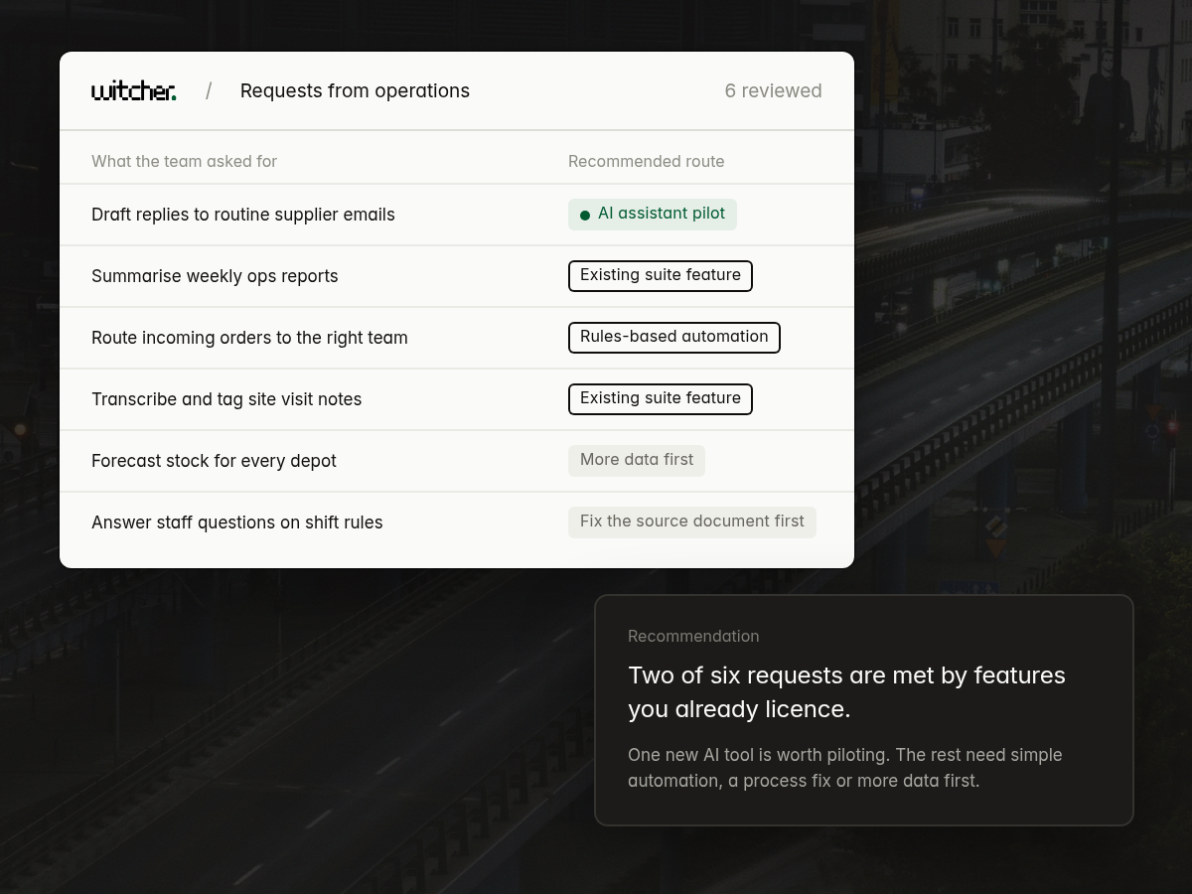Click 'Existing suite feature' badge for site visit notes
Image resolution: width=1192 pixels, height=894 pixels.
pos(661,399)
